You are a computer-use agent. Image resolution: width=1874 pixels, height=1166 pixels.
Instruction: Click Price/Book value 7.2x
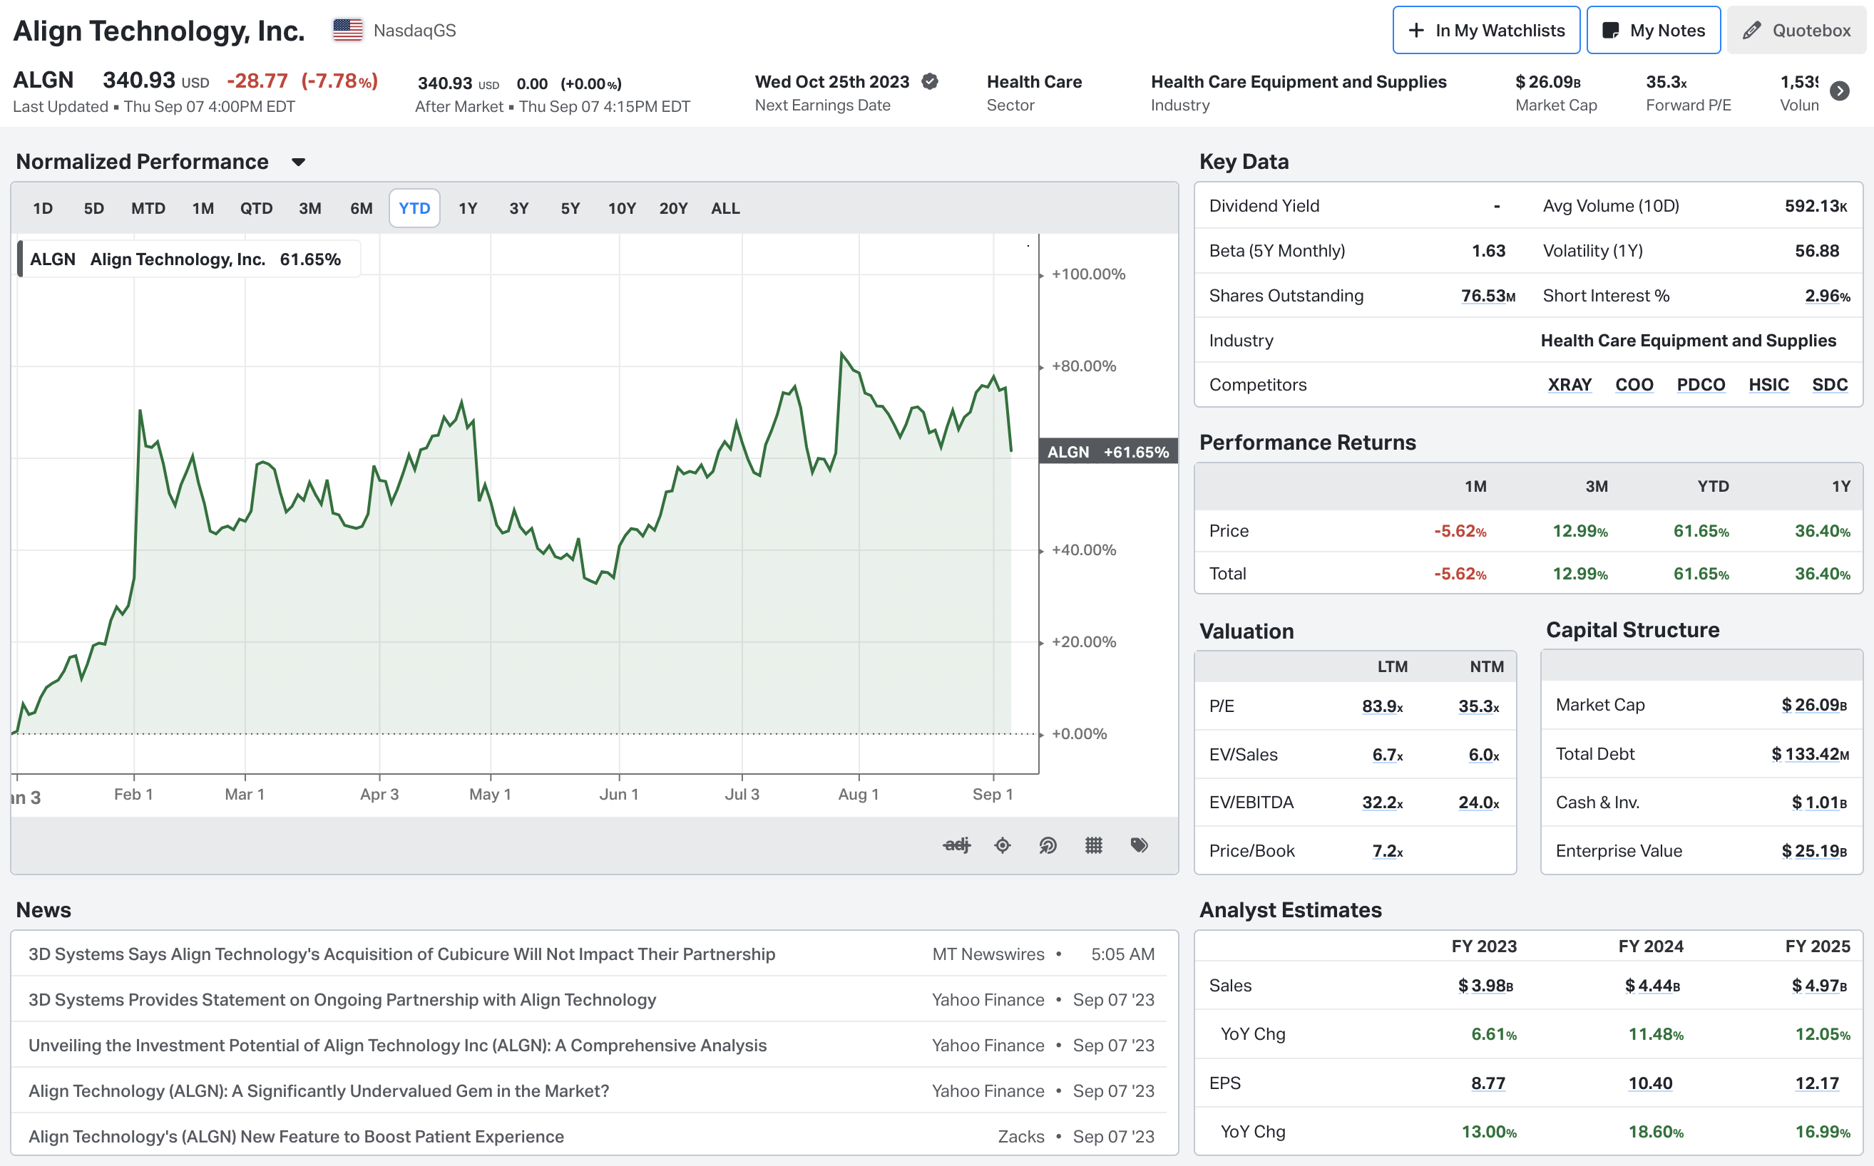1387,852
